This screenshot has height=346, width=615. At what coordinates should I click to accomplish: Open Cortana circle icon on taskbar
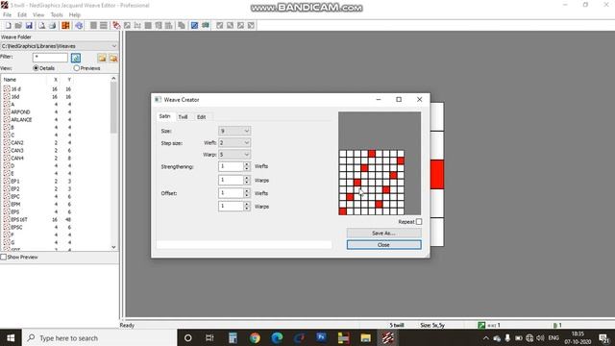[188, 337]
